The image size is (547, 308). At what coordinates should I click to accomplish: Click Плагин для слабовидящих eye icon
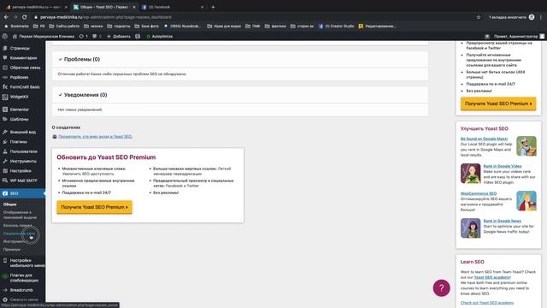tap(5, 276)
